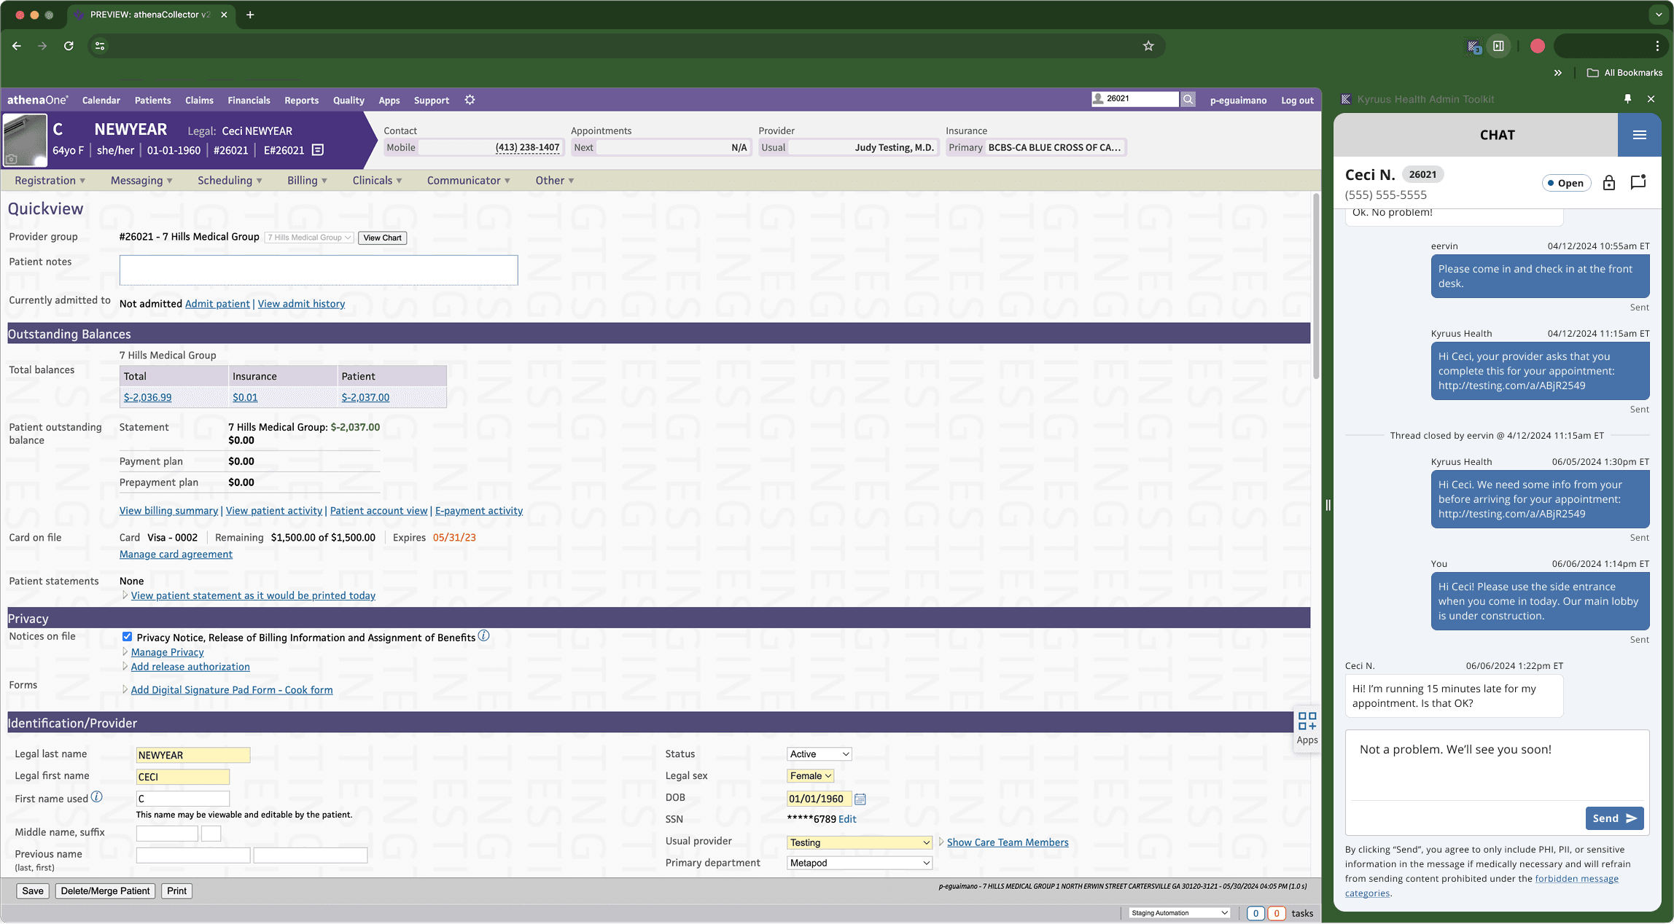Open the Clinicals dropdown menu
Viewport: 1674px width, 924px height.
[377, 181]
